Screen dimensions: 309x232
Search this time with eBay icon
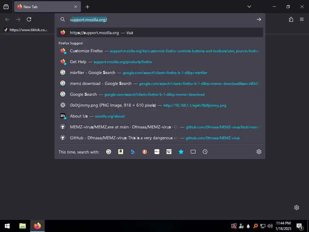[157, 152]
